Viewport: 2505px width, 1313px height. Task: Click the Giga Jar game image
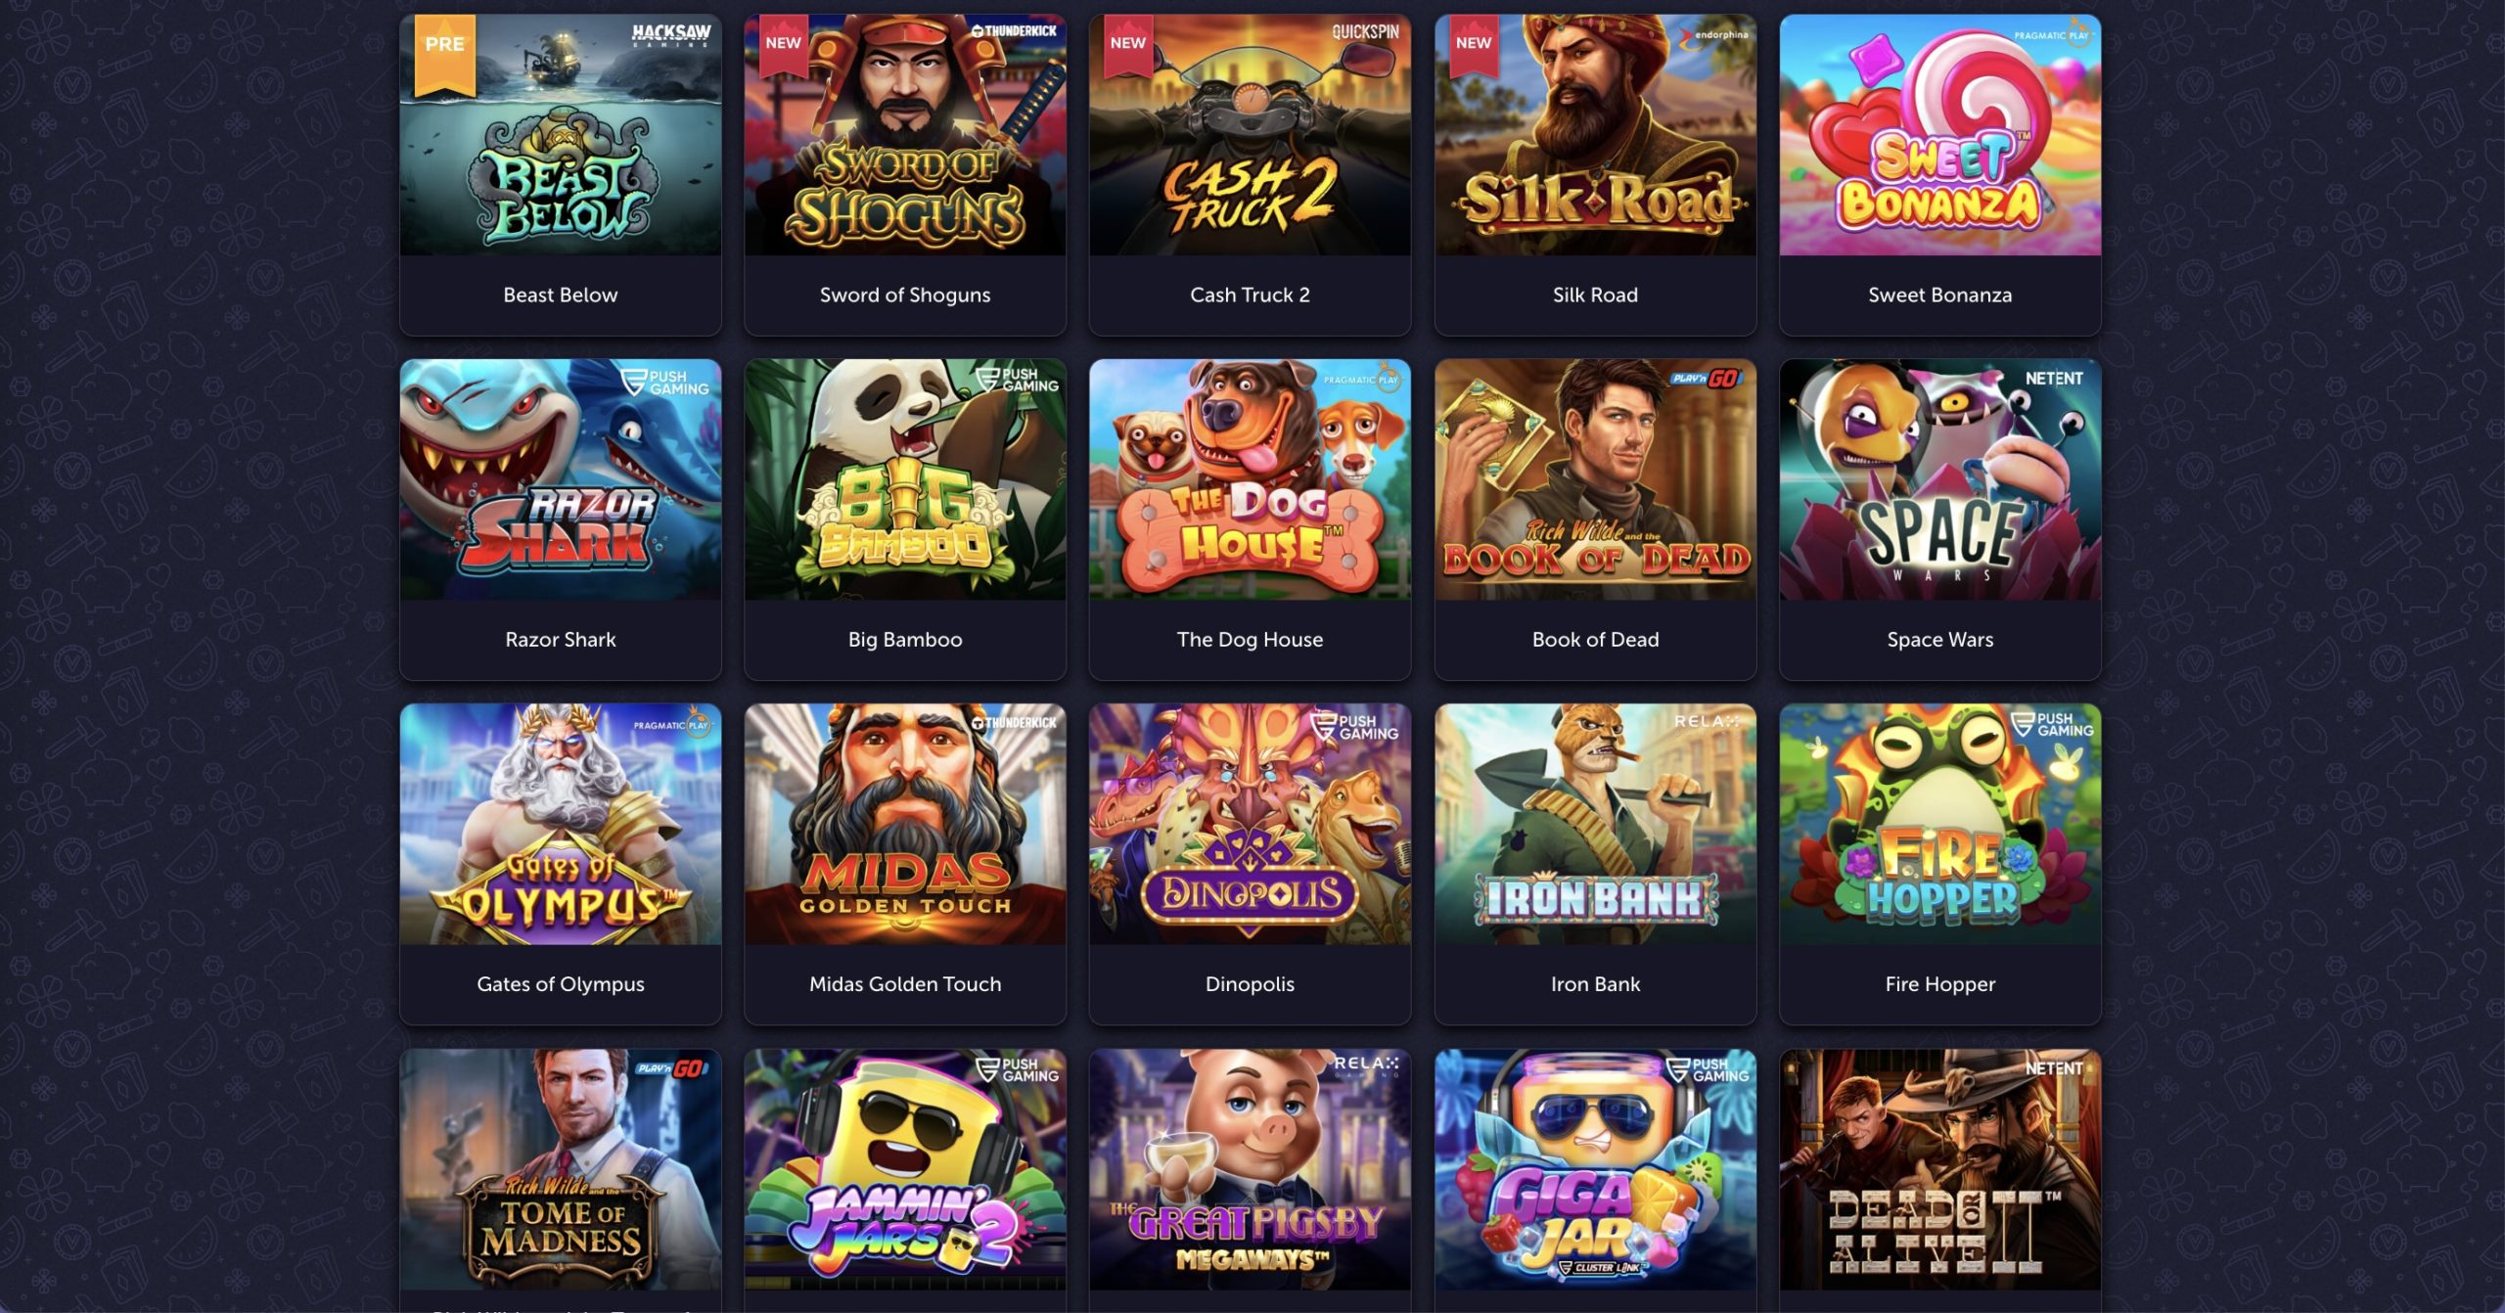[x=1595, y=1169]
